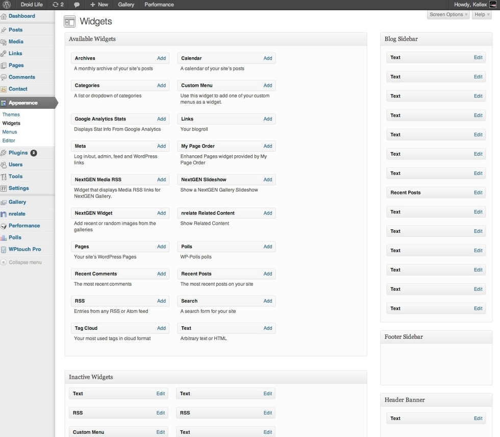This screenshot has height=437, width=500.
Task: Click the updates refresh icon
Action: [x=55, y=5]
